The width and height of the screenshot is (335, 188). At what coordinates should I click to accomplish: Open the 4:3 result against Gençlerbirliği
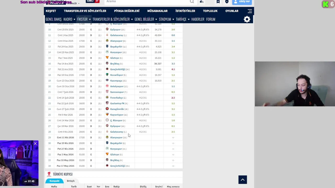point(173,69)
